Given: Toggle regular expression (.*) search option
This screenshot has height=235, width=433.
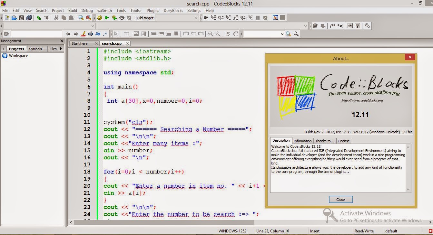Looking at the screenshot, I should point(105,34).
